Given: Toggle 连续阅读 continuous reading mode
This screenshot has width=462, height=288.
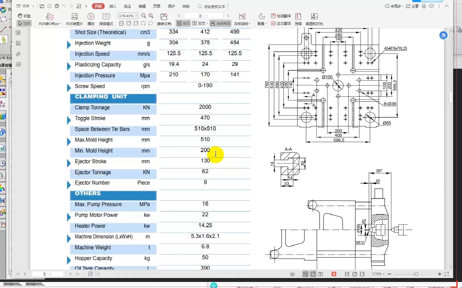Looking at the screenshot, I should [x=221, y=23].
